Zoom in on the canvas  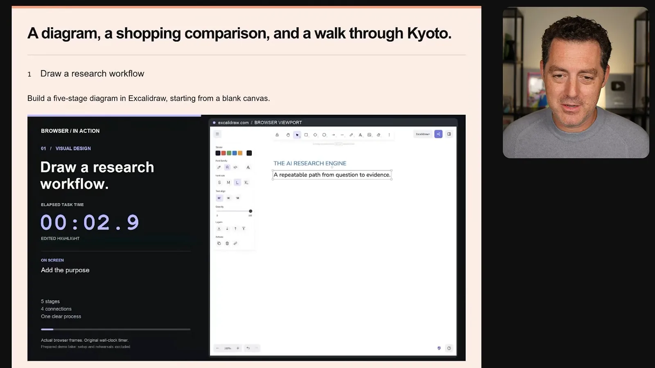coord(238,348)
